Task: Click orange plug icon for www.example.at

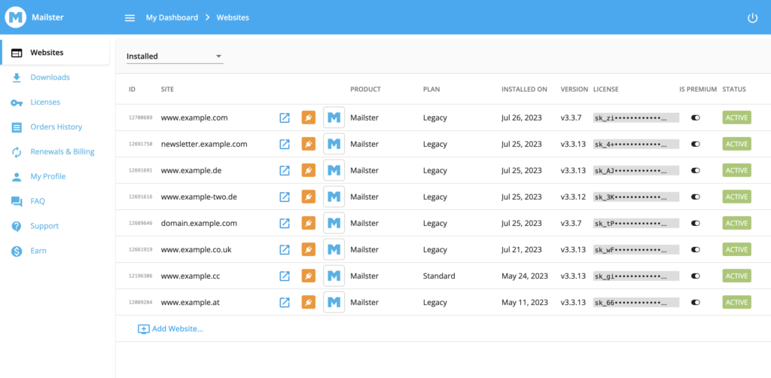Action: (308, 303)
